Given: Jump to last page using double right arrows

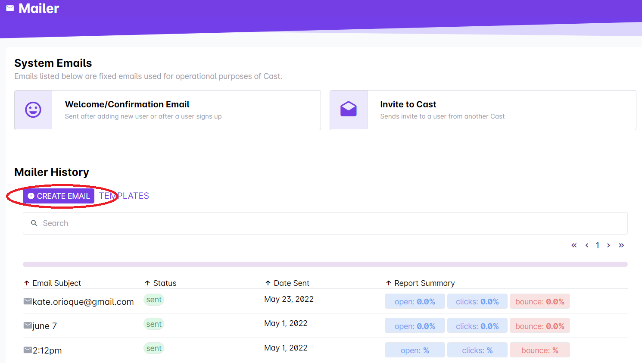Looking at the screenshot, I should click(621, 245).
